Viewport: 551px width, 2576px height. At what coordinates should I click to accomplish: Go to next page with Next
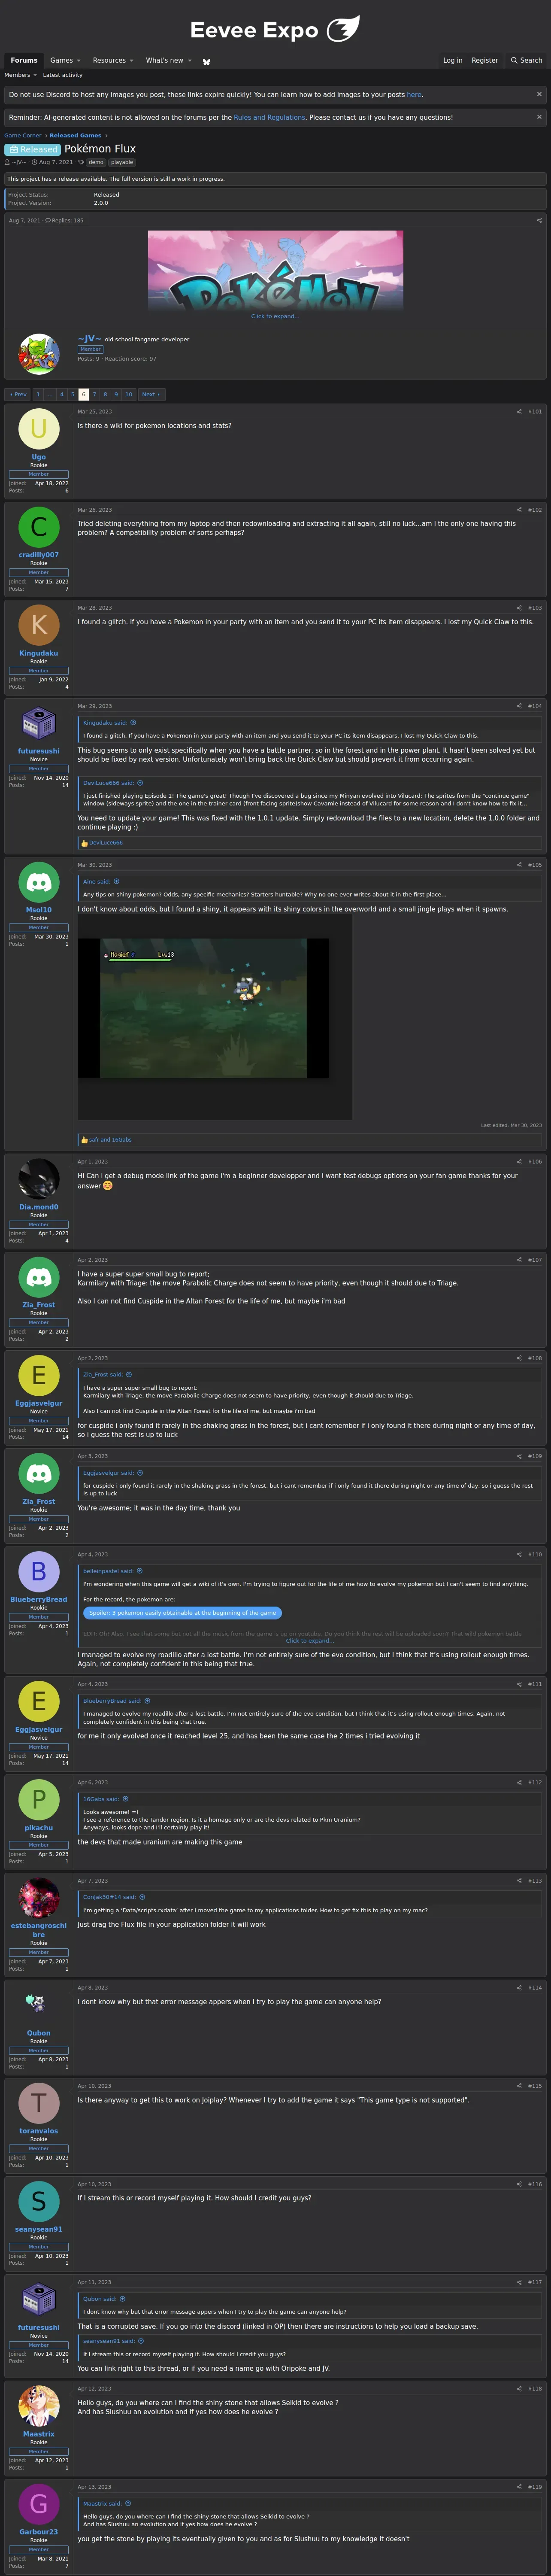pyautogui.click(x=150, y=394)
